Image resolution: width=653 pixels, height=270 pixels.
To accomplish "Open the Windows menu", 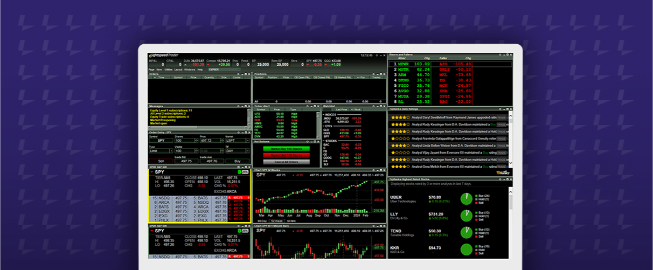I will 190,70.
